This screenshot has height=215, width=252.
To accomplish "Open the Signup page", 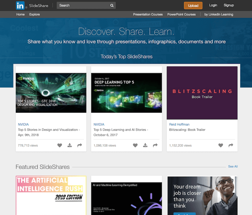I will click(x=229, y=5).
